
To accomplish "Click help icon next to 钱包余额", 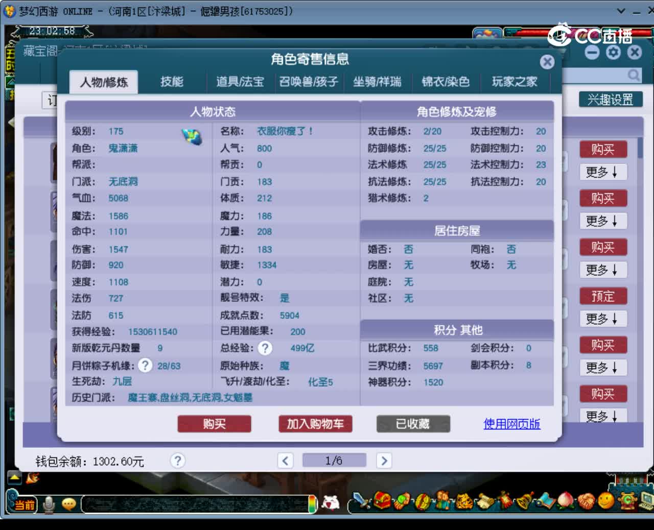I will point(177,461).
